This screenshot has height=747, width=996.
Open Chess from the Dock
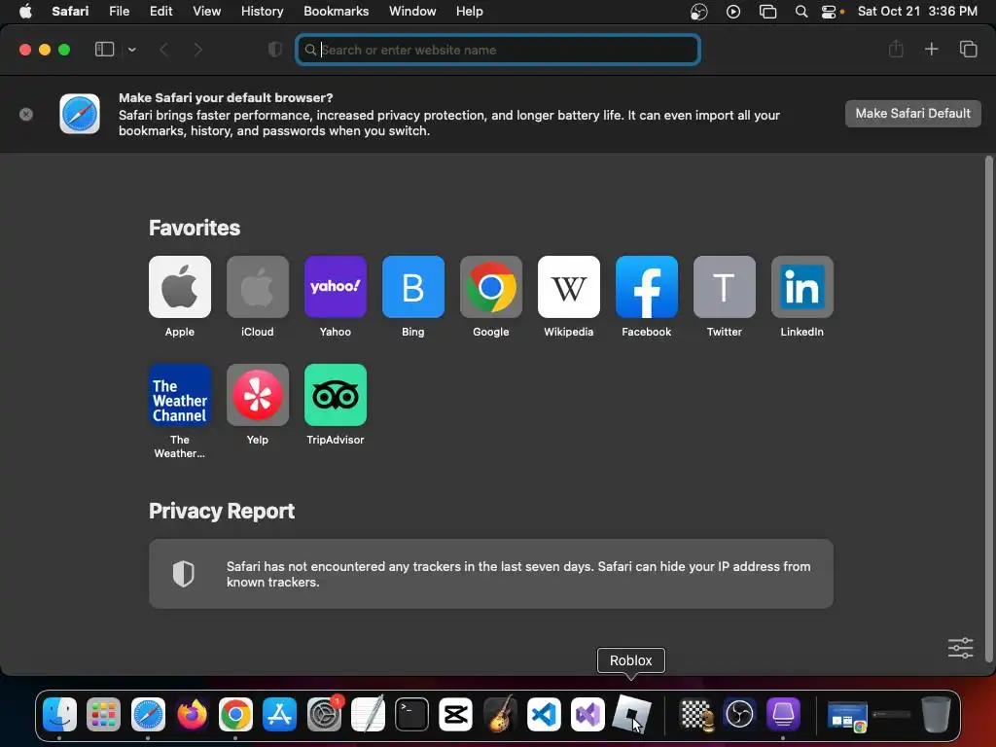pos(695,714)
